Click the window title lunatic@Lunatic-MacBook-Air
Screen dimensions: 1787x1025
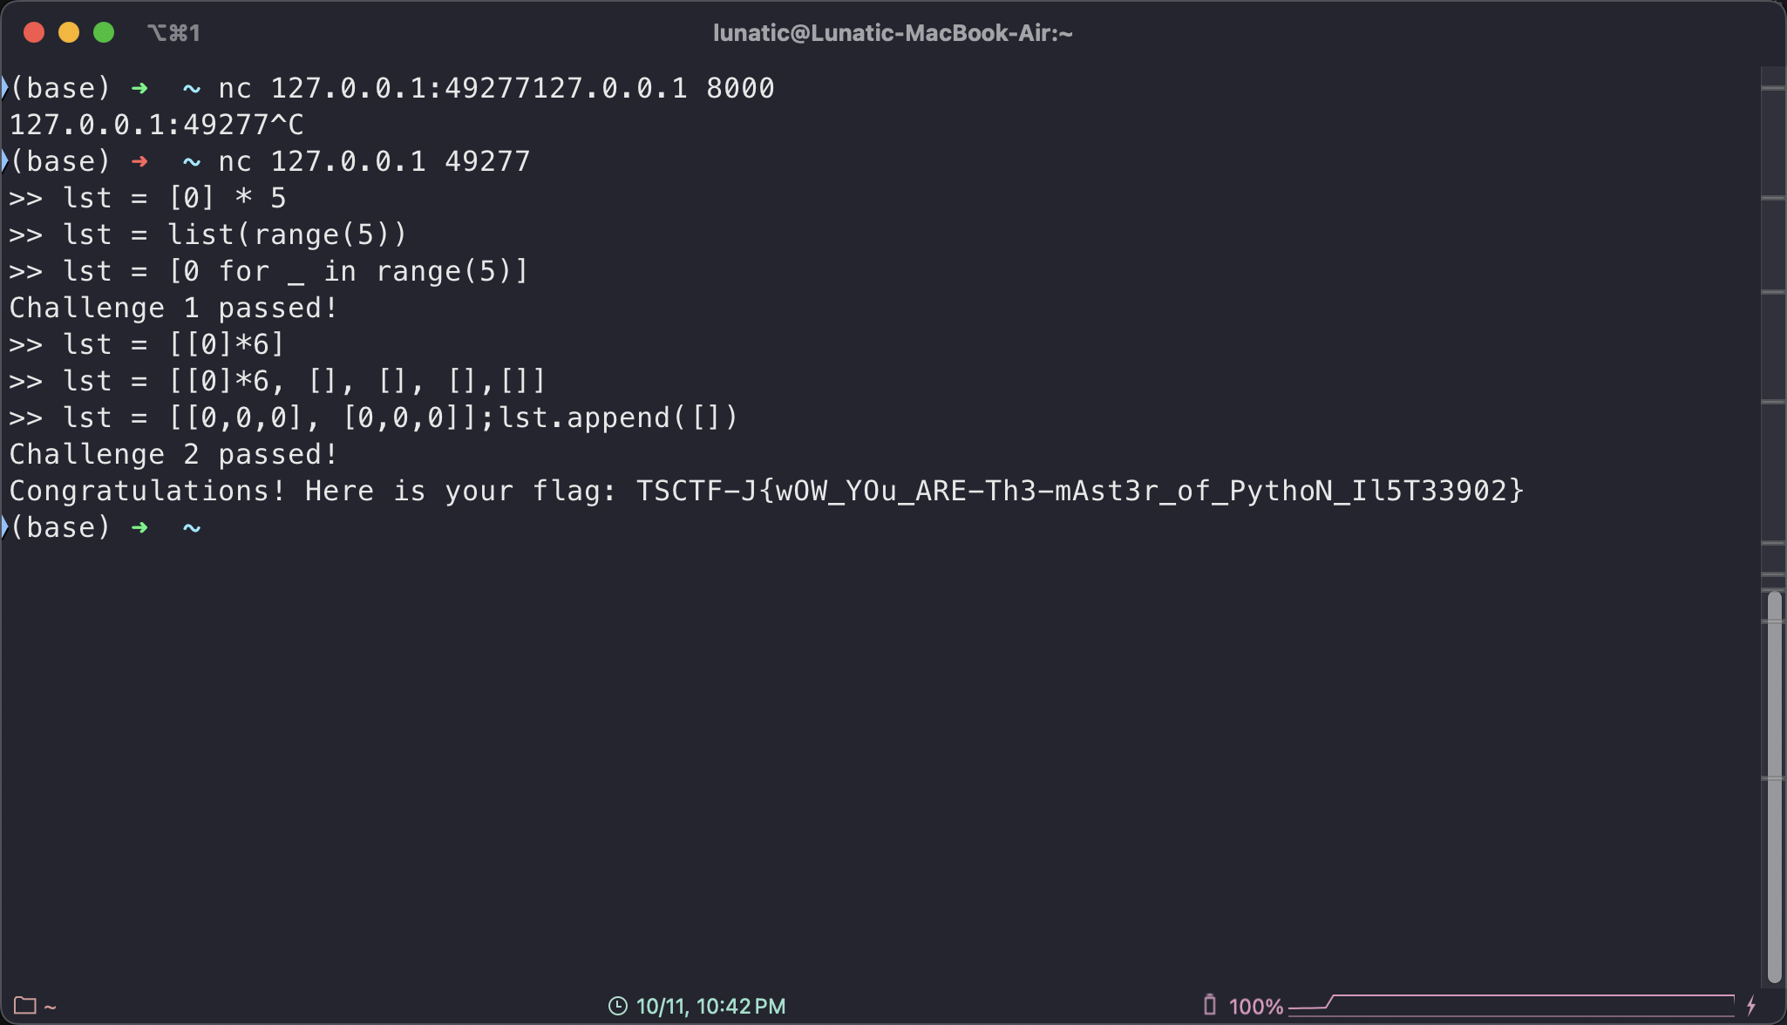(893, 33)
